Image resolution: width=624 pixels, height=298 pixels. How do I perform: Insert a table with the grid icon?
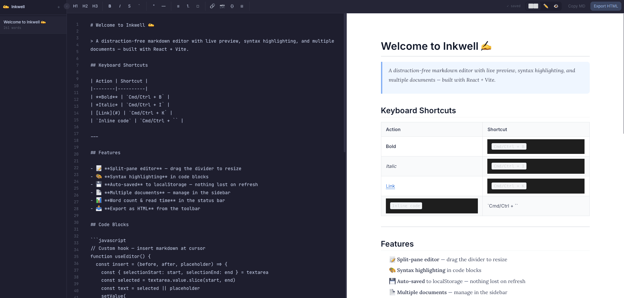coord(242,6)
